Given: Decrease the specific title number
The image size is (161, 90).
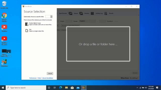Looking at the screenshot, I should pos(51,17).
